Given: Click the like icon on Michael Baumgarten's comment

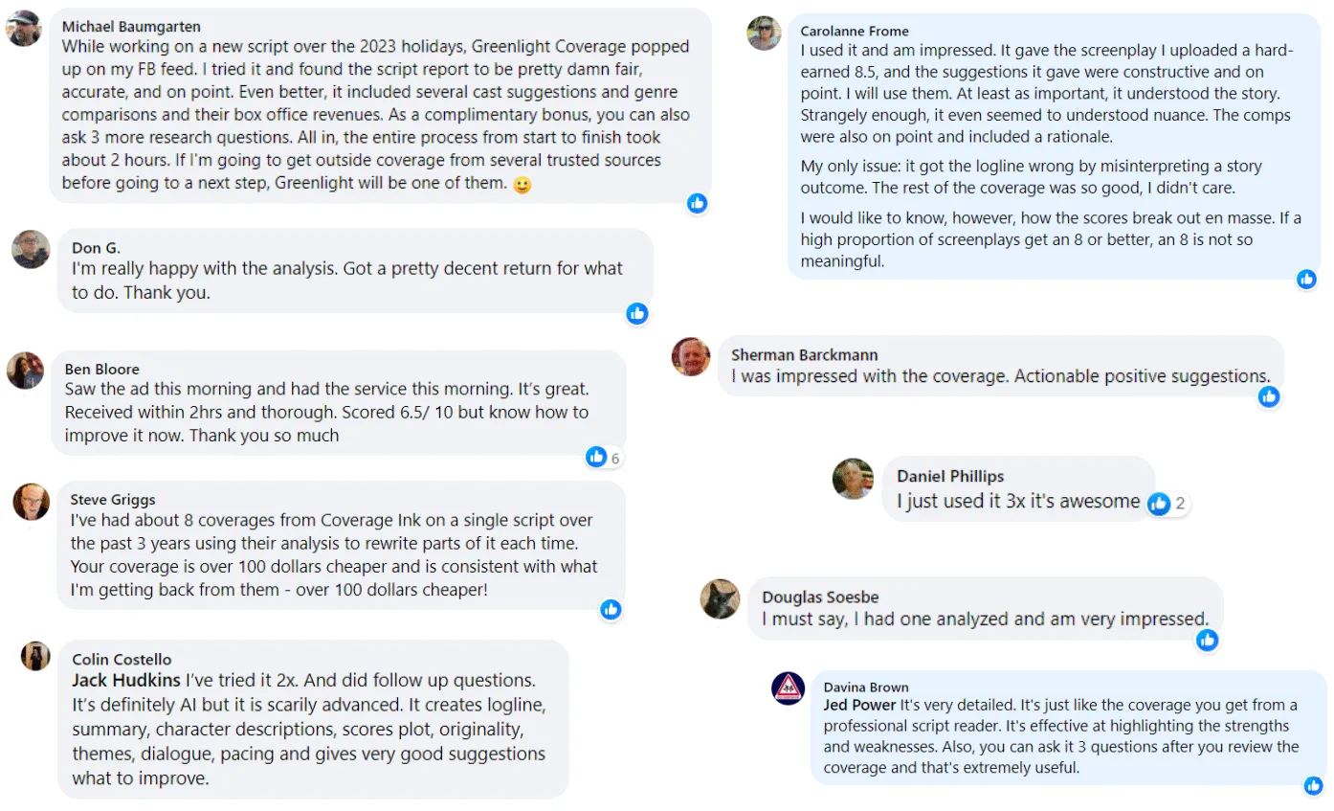Looking at the screenshot, I should click(x=697, y=203).
